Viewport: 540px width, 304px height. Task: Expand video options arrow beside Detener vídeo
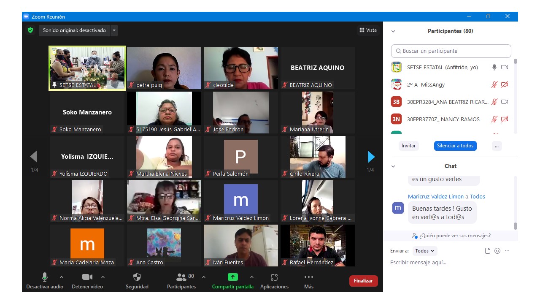coord(103,277)
